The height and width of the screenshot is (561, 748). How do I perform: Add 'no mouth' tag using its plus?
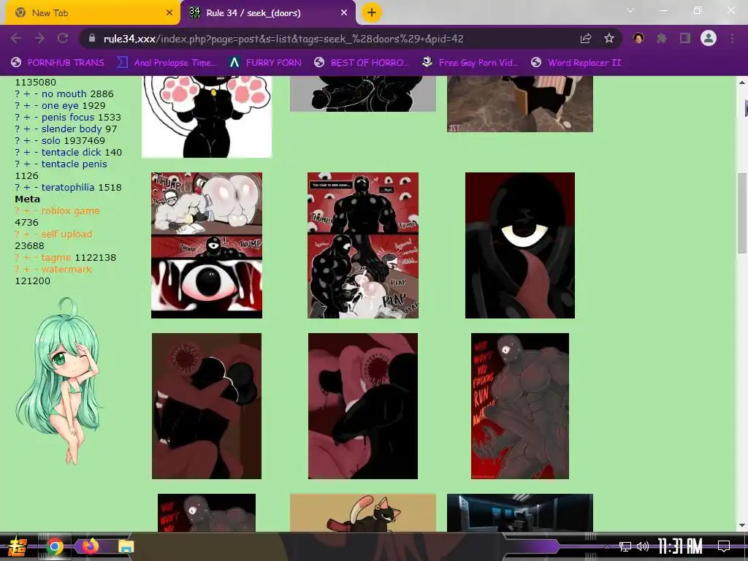click(x=27, y=93)
